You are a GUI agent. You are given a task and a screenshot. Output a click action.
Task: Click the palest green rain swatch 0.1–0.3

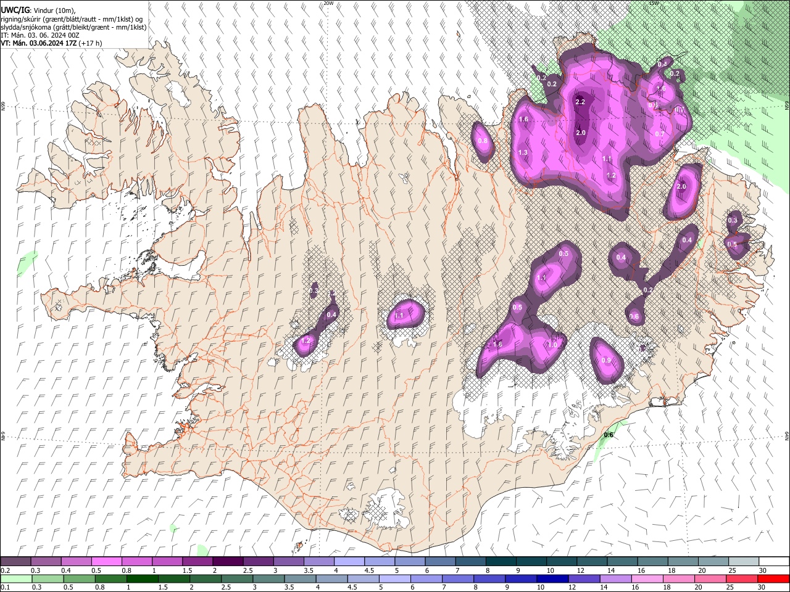point(15,578)
